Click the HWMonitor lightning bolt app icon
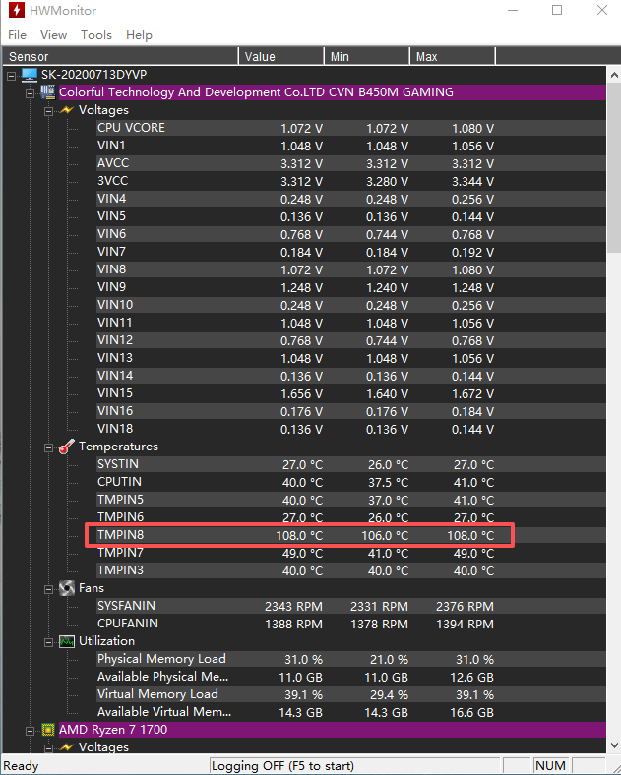Image resolution: width=621 pixels, height=775 pixels. pos(17,10)
